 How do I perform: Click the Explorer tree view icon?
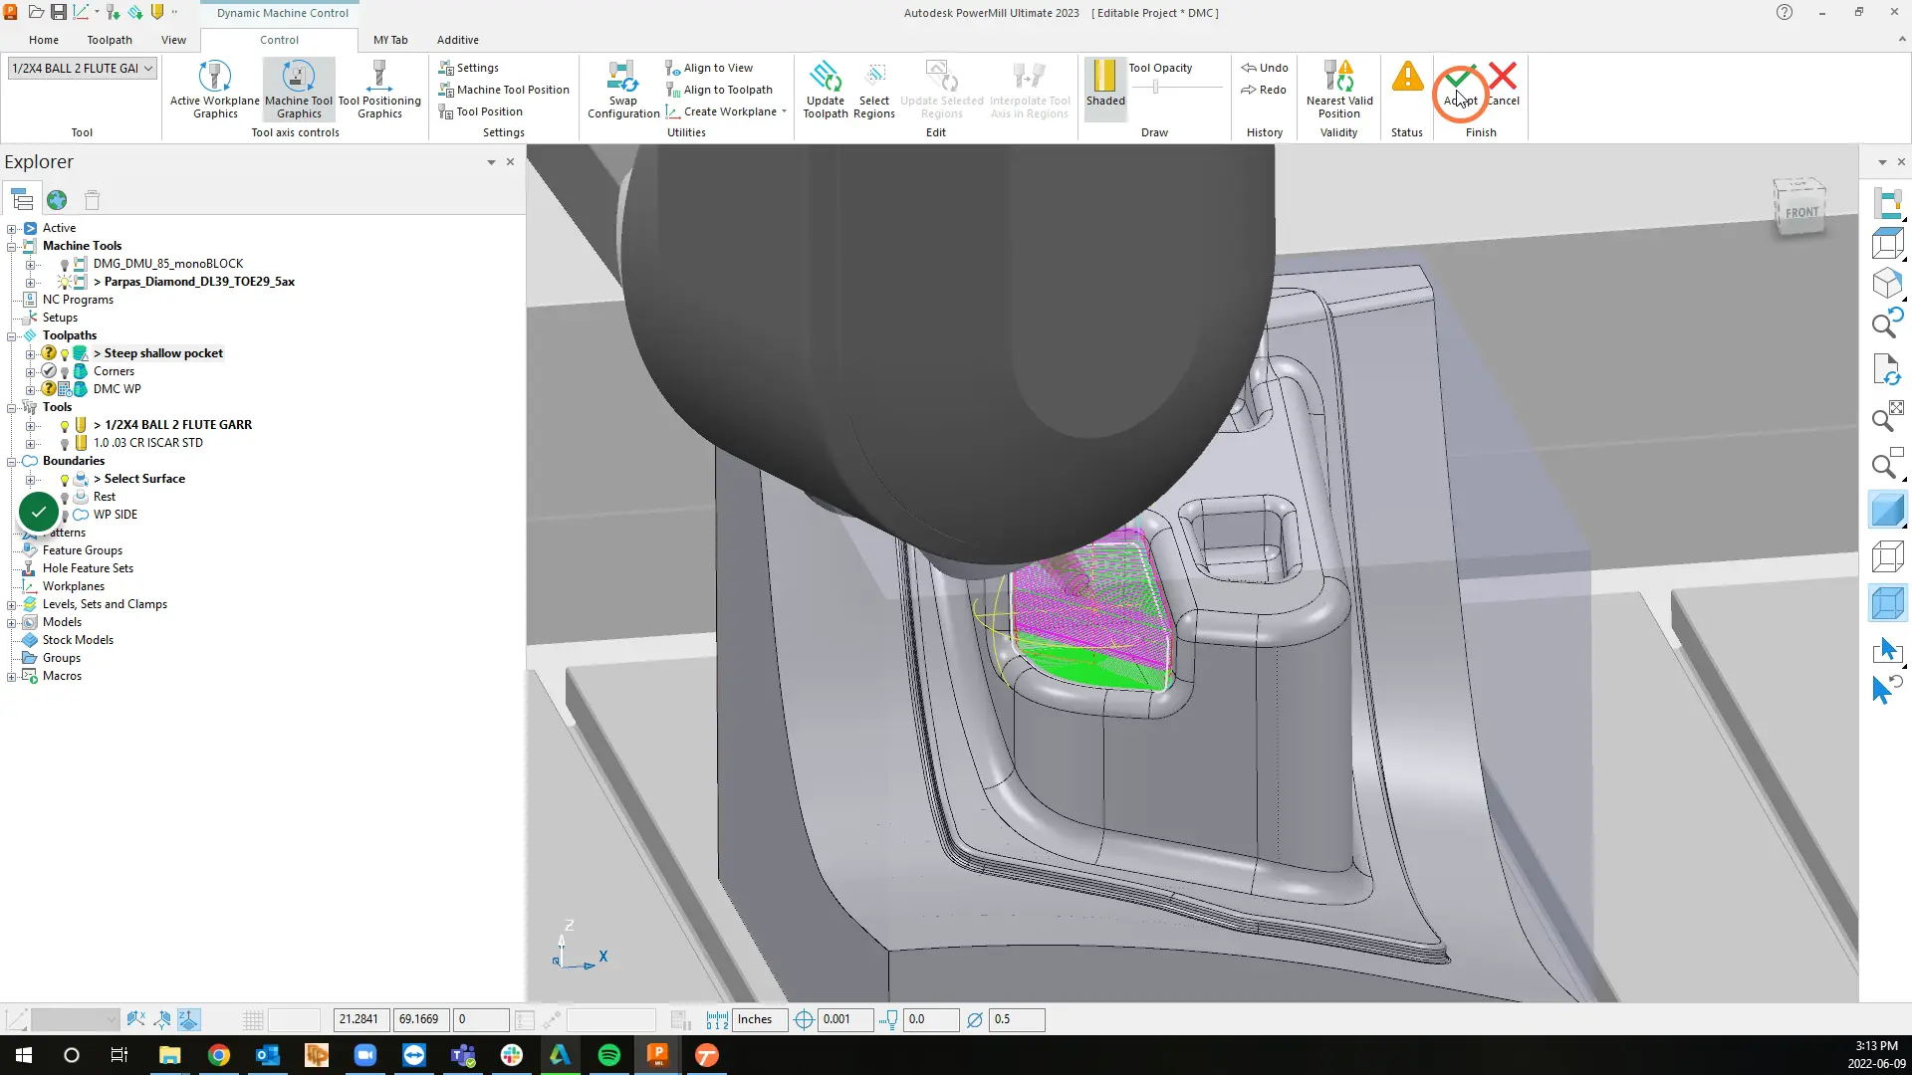[22, 200]
